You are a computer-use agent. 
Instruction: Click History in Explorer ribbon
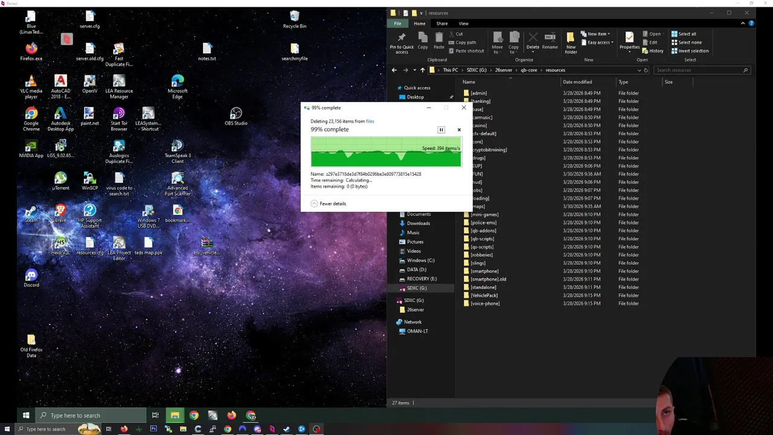coord(653,51)
